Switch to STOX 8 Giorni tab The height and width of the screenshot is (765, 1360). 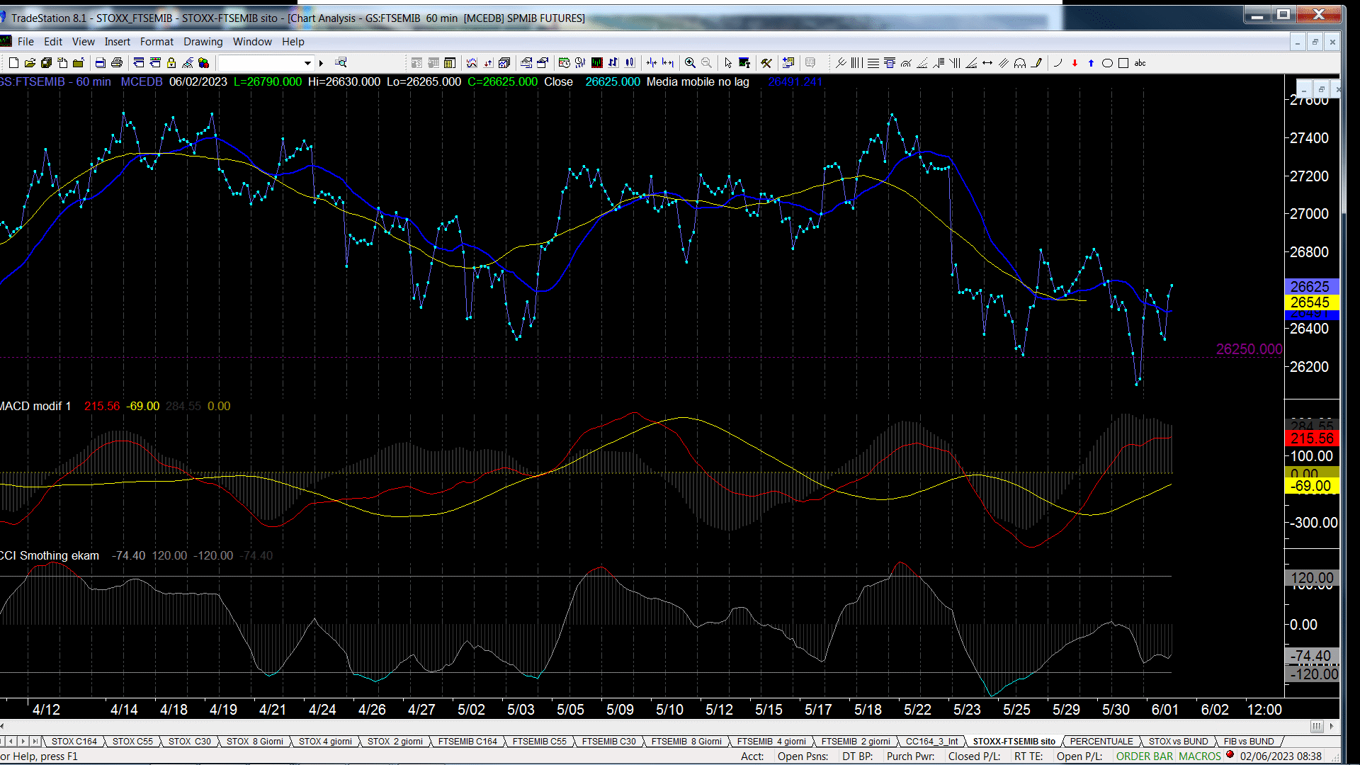coord(254,742)
